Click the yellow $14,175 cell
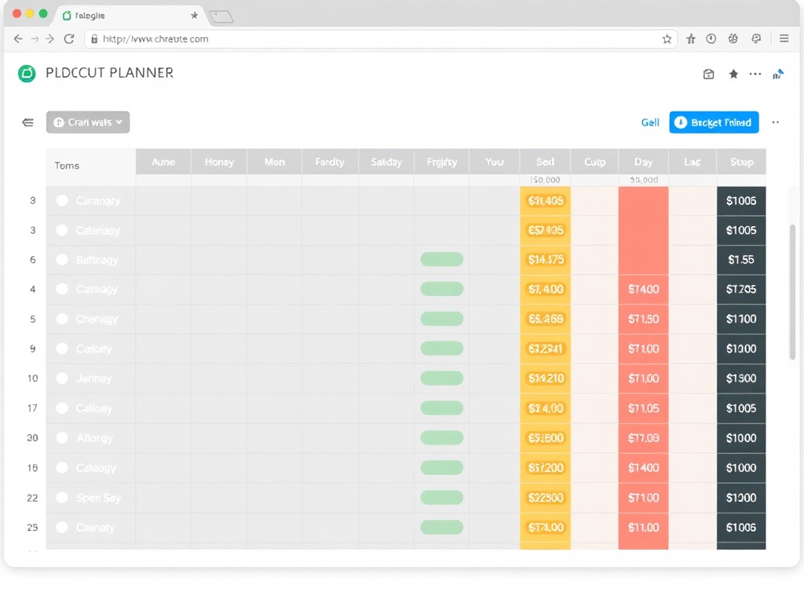Image resolution: width=804 pixels, height=603 pixels. pyautogui.click(x=545, y=260)
